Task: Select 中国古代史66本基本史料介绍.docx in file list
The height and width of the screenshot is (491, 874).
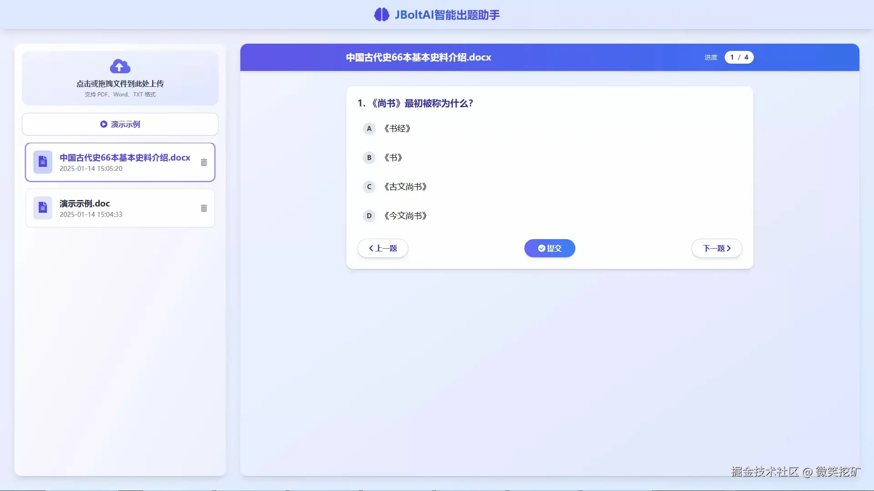Action: pyautogui.click(x=125, y=158)
